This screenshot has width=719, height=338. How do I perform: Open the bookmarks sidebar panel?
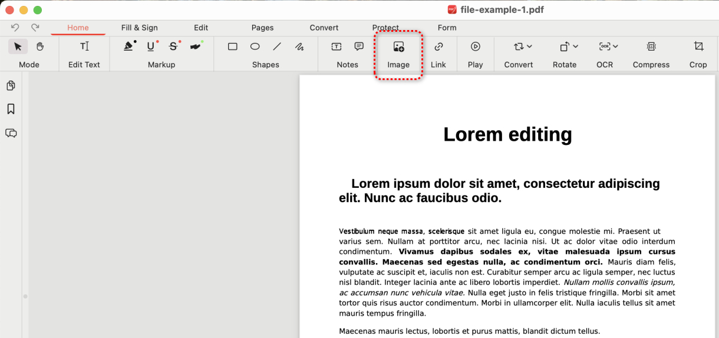point(11,109)
